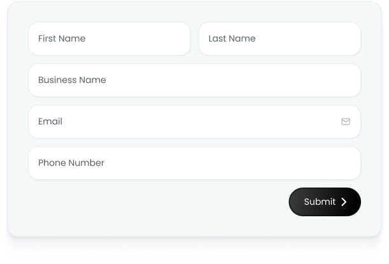Click the 'Business Name' placeholder label
Screen dimensions: 389x264
[72, 80]
